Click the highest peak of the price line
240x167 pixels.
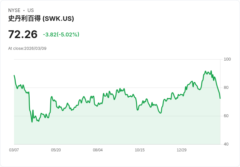211,71
